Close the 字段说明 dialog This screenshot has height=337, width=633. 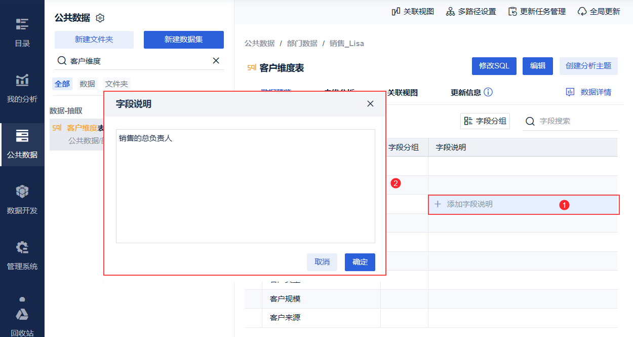(x=370, y=104)
